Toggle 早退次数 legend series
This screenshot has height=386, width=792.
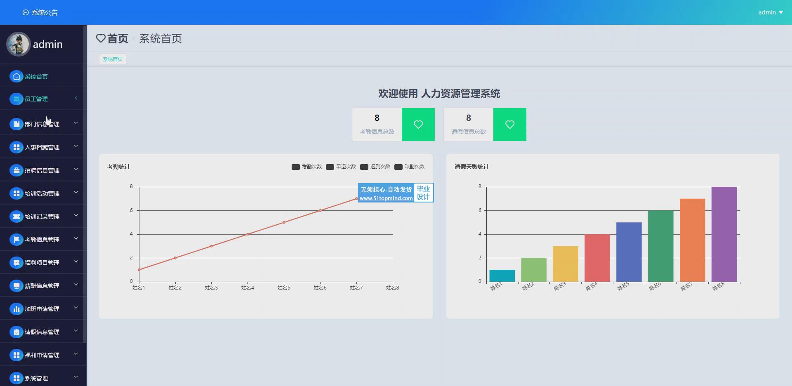click(x=341, y=167)
